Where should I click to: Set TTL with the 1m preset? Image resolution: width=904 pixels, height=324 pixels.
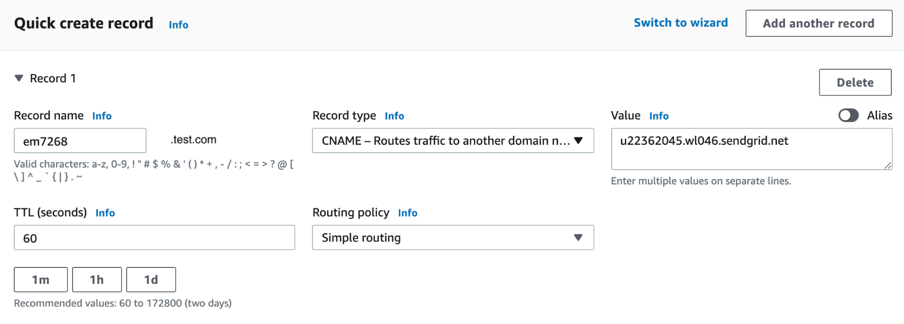click(x=41, y=280)
